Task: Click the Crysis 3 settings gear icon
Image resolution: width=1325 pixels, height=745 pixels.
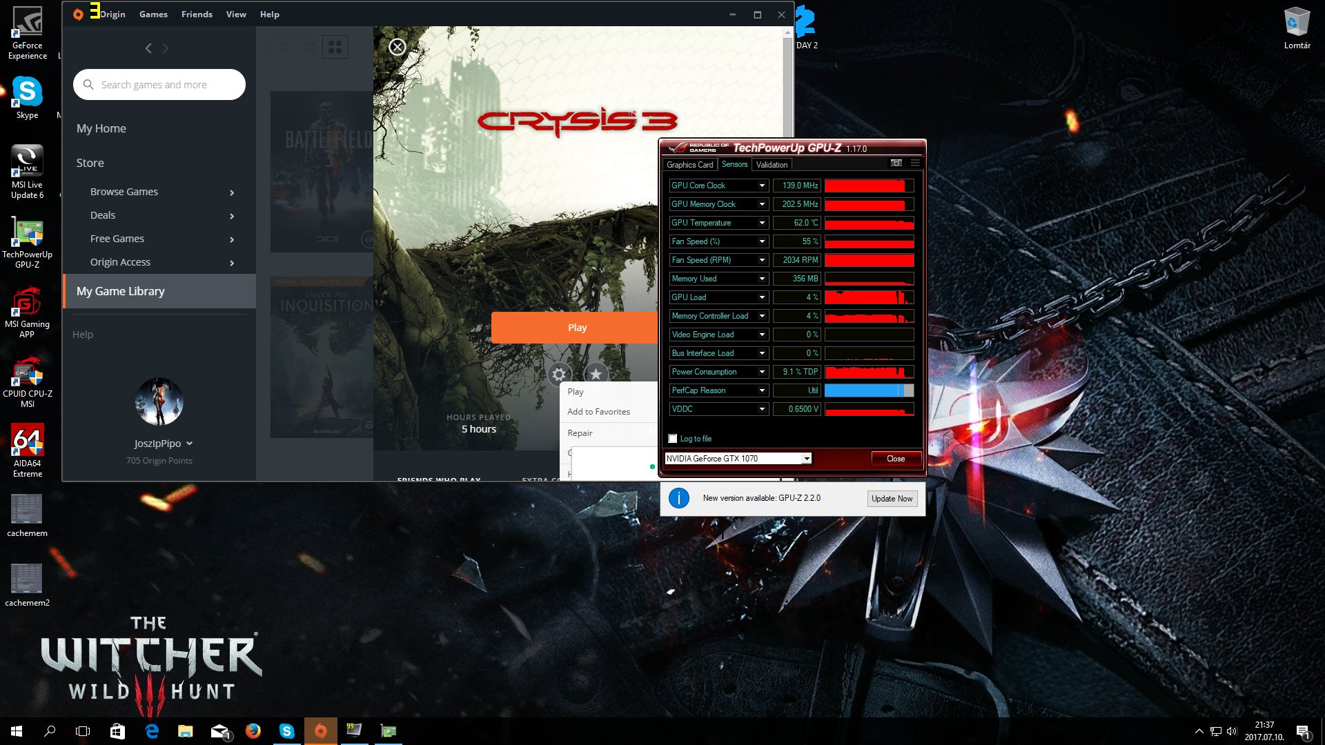Action: (559, 375)
